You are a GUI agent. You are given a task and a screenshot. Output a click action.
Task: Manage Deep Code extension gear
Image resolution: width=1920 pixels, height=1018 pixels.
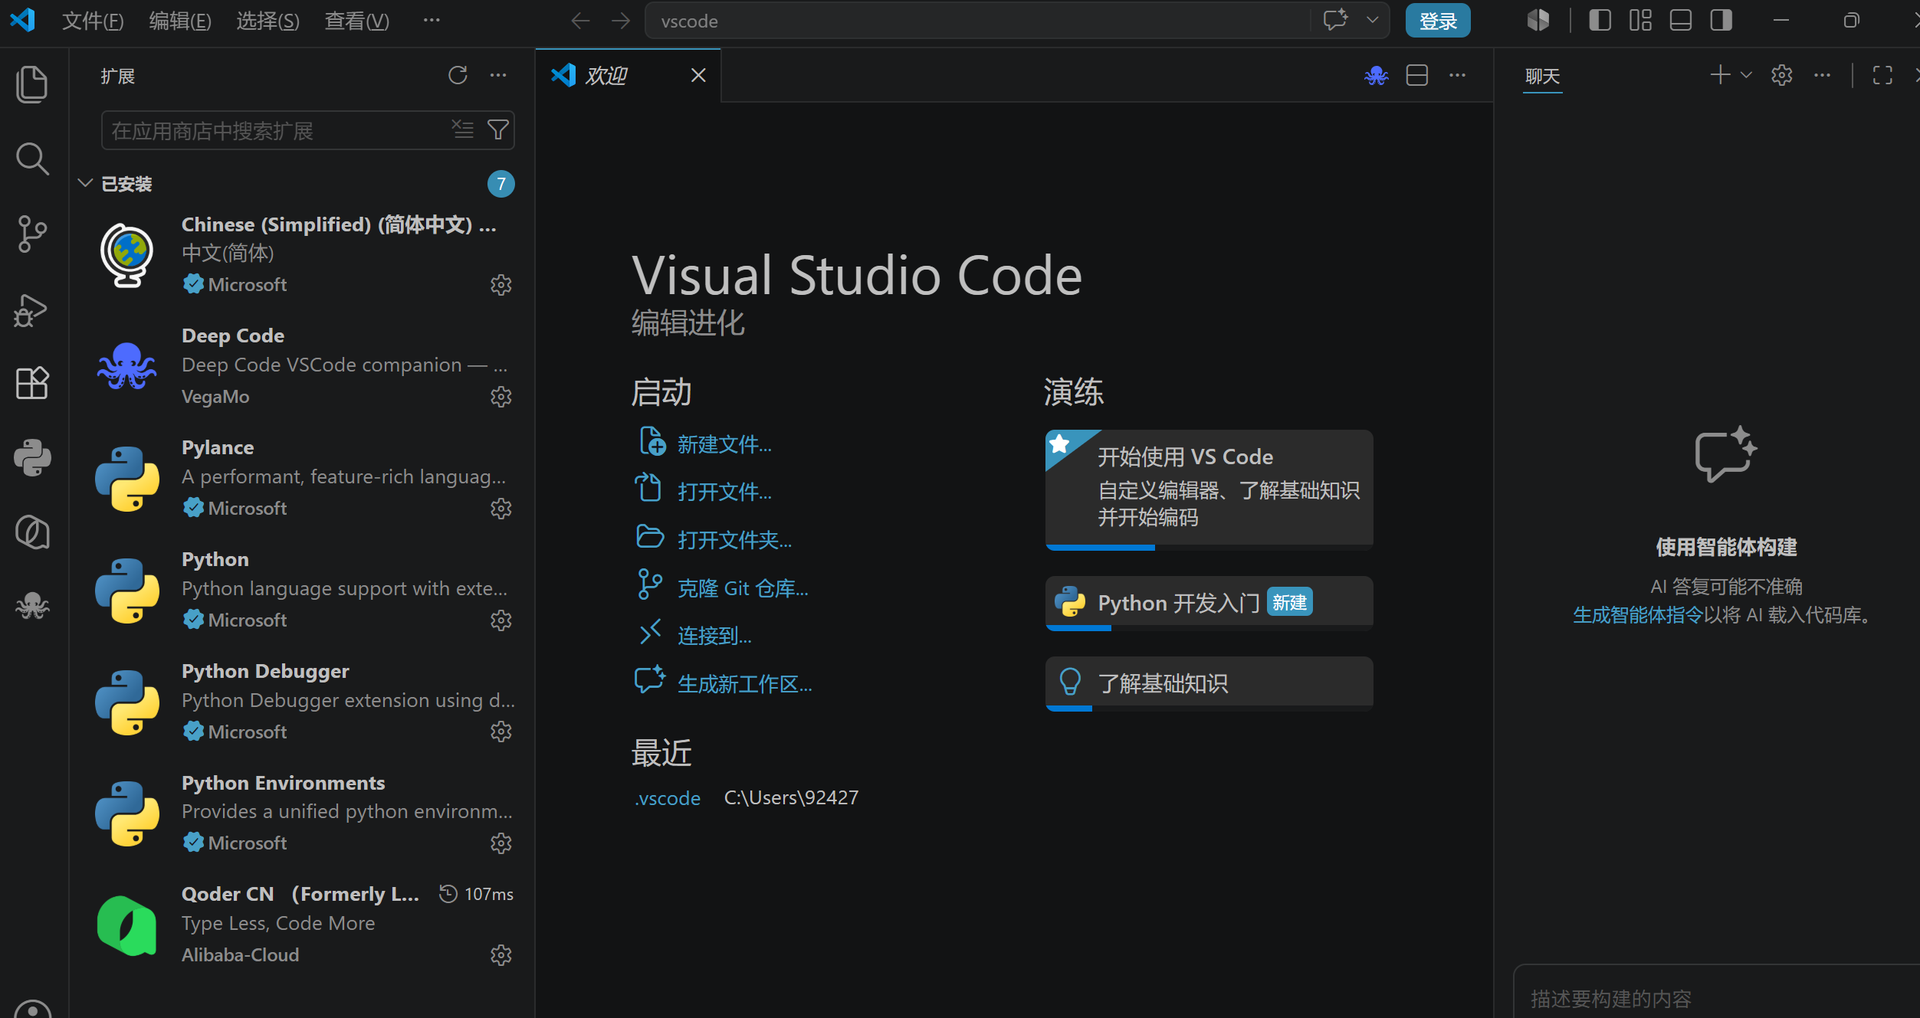501,397
